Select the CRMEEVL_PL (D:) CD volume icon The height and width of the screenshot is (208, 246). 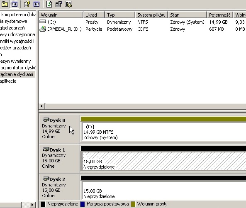pos(42,29)
